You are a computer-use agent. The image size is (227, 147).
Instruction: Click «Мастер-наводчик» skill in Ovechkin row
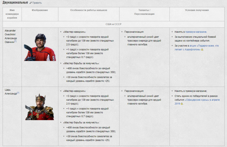point(75,32)
